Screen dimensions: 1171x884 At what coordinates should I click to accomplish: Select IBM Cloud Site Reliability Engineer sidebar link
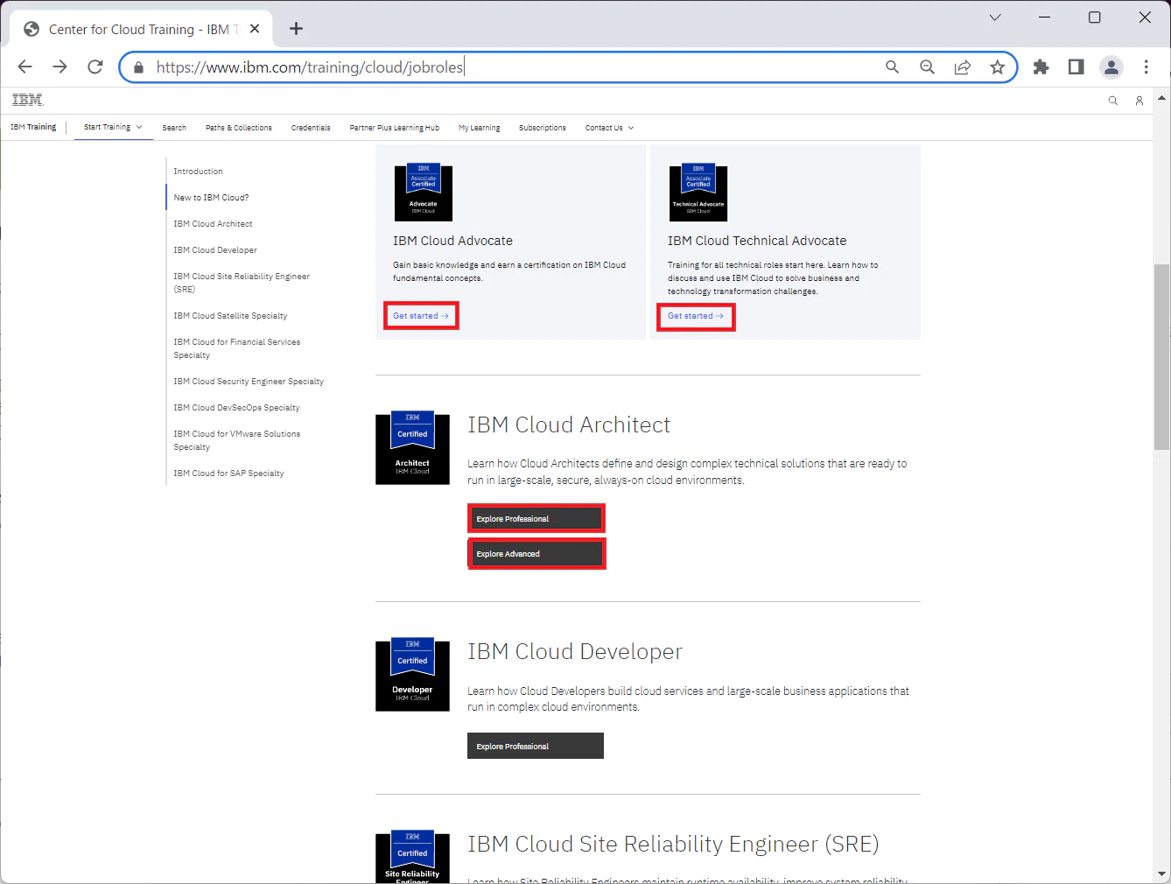pos(242,283)
